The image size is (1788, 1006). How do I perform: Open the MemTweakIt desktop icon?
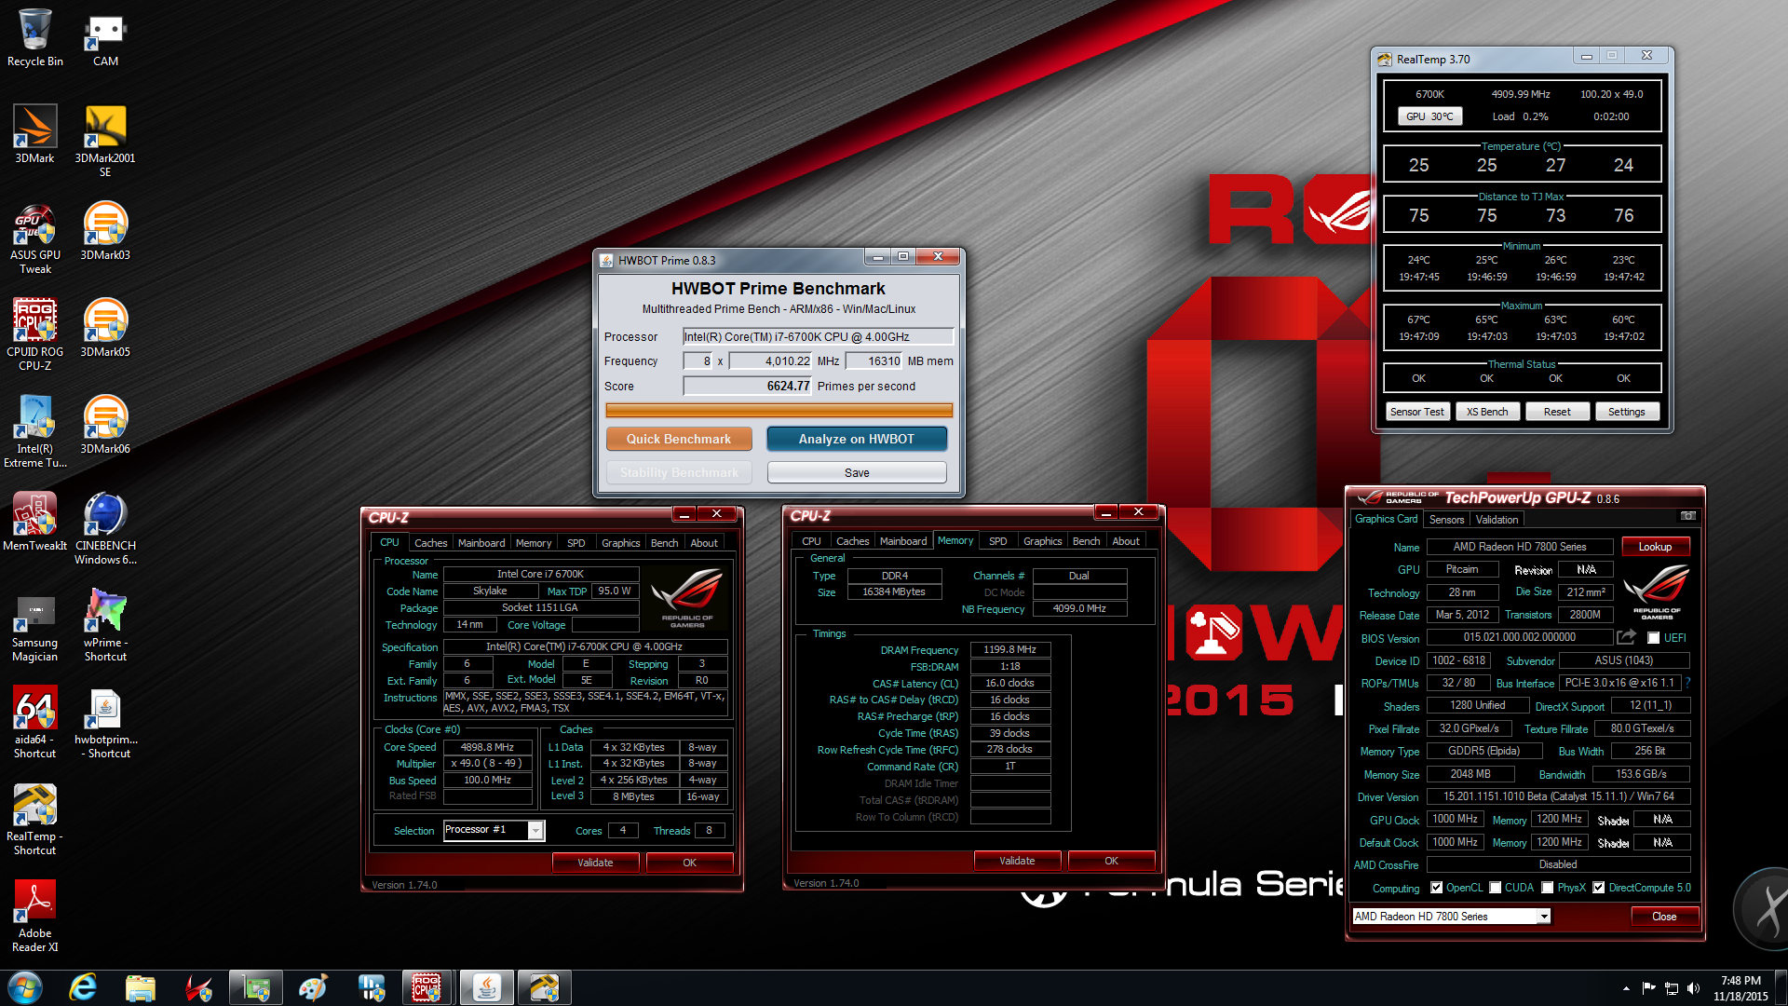(x=35, y=522)
